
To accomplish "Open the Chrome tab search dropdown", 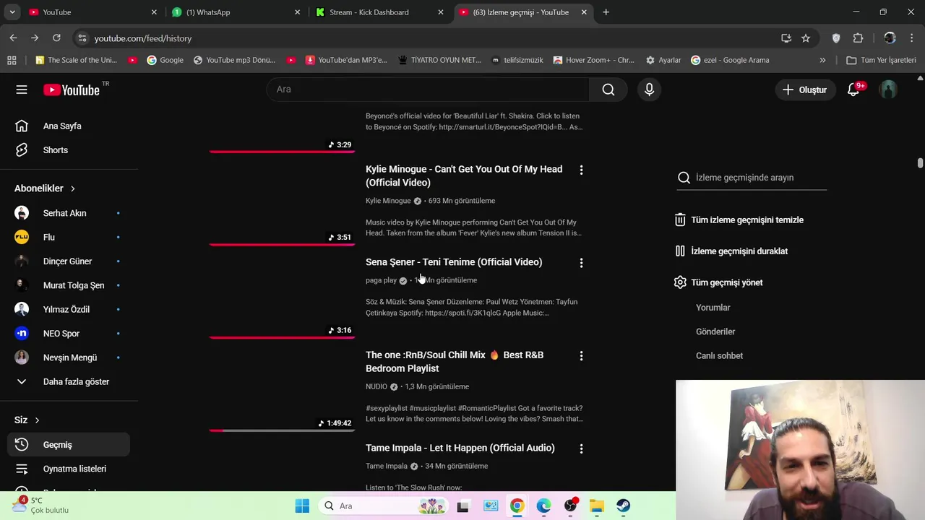I will pos(12,12).
